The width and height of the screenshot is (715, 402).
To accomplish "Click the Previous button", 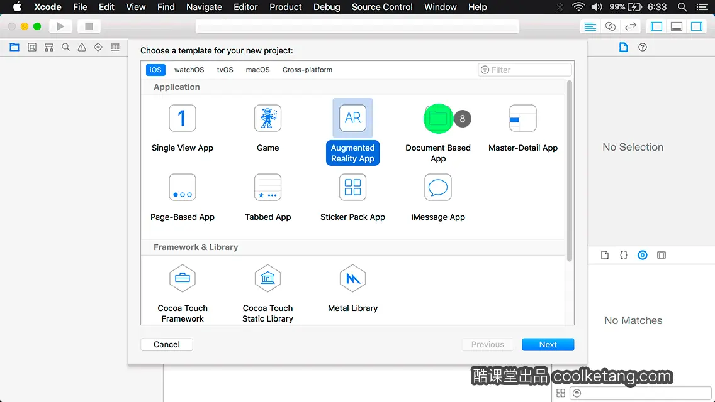I will point(487,345).
